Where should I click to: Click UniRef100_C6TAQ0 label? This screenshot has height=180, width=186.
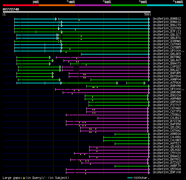167,108
